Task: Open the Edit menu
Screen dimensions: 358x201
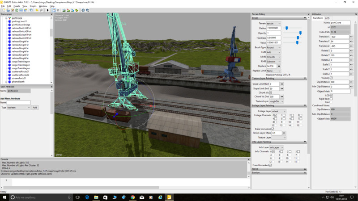Action: click(x=9, y=6)
